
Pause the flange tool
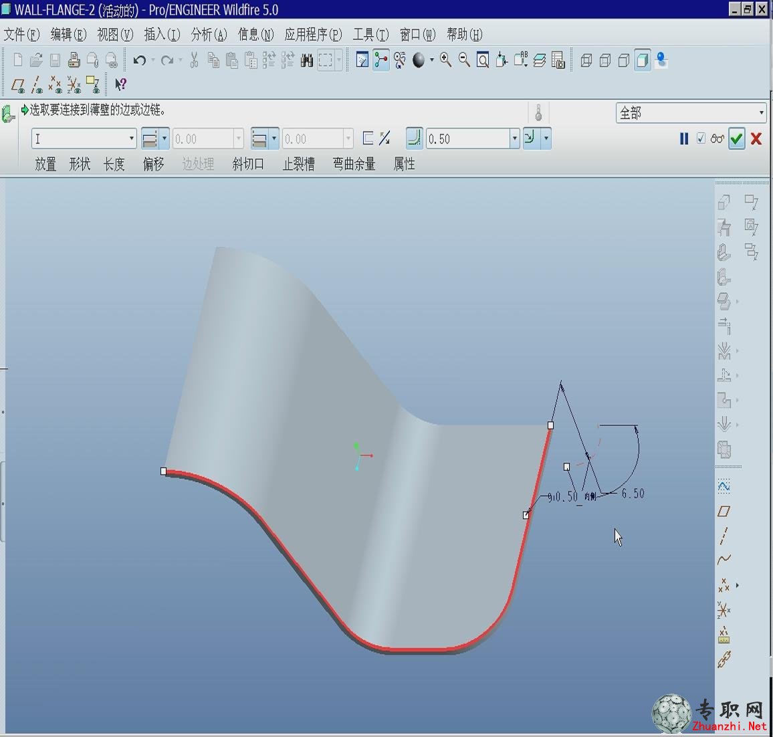click(x=684, y=138)
